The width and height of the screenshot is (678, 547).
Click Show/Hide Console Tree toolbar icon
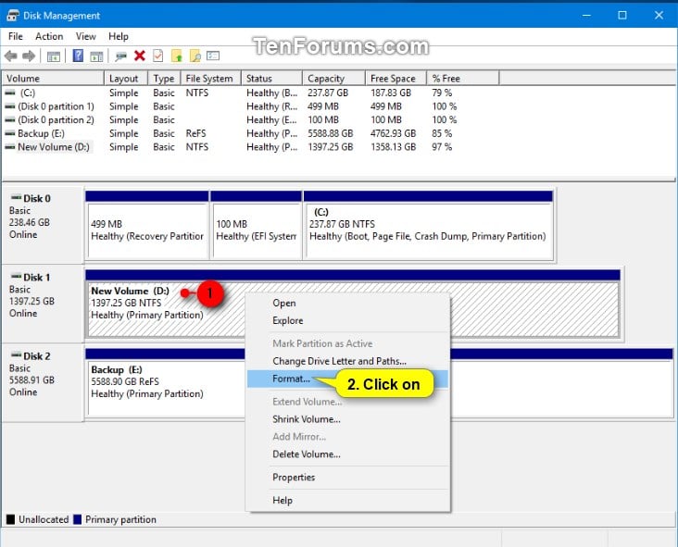tap(54, 56)
